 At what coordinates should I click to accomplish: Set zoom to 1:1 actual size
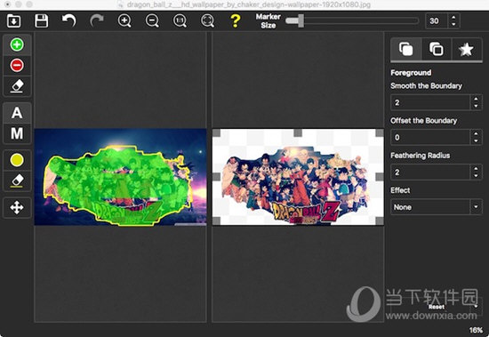point(180,21)
